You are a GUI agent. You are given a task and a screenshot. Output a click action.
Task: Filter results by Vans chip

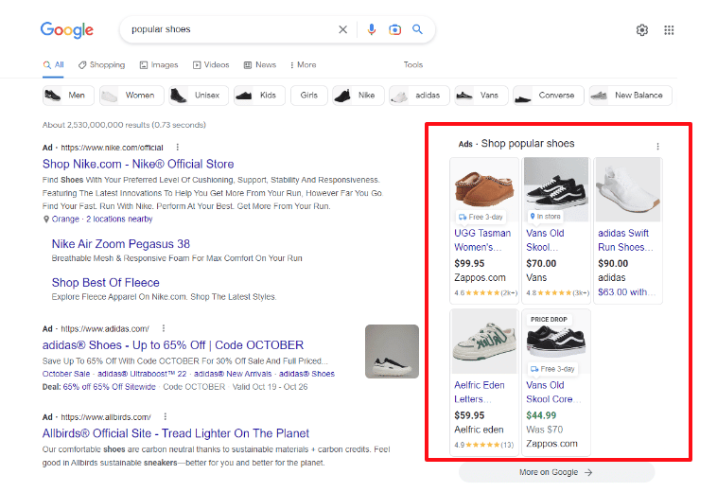(x=481, y=96)
